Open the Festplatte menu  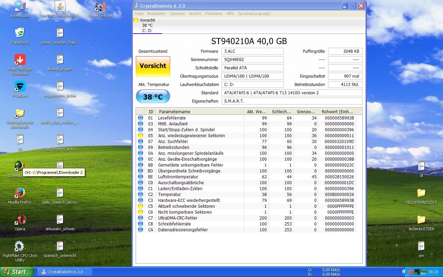pyautogui.click(x=214, y=14)
